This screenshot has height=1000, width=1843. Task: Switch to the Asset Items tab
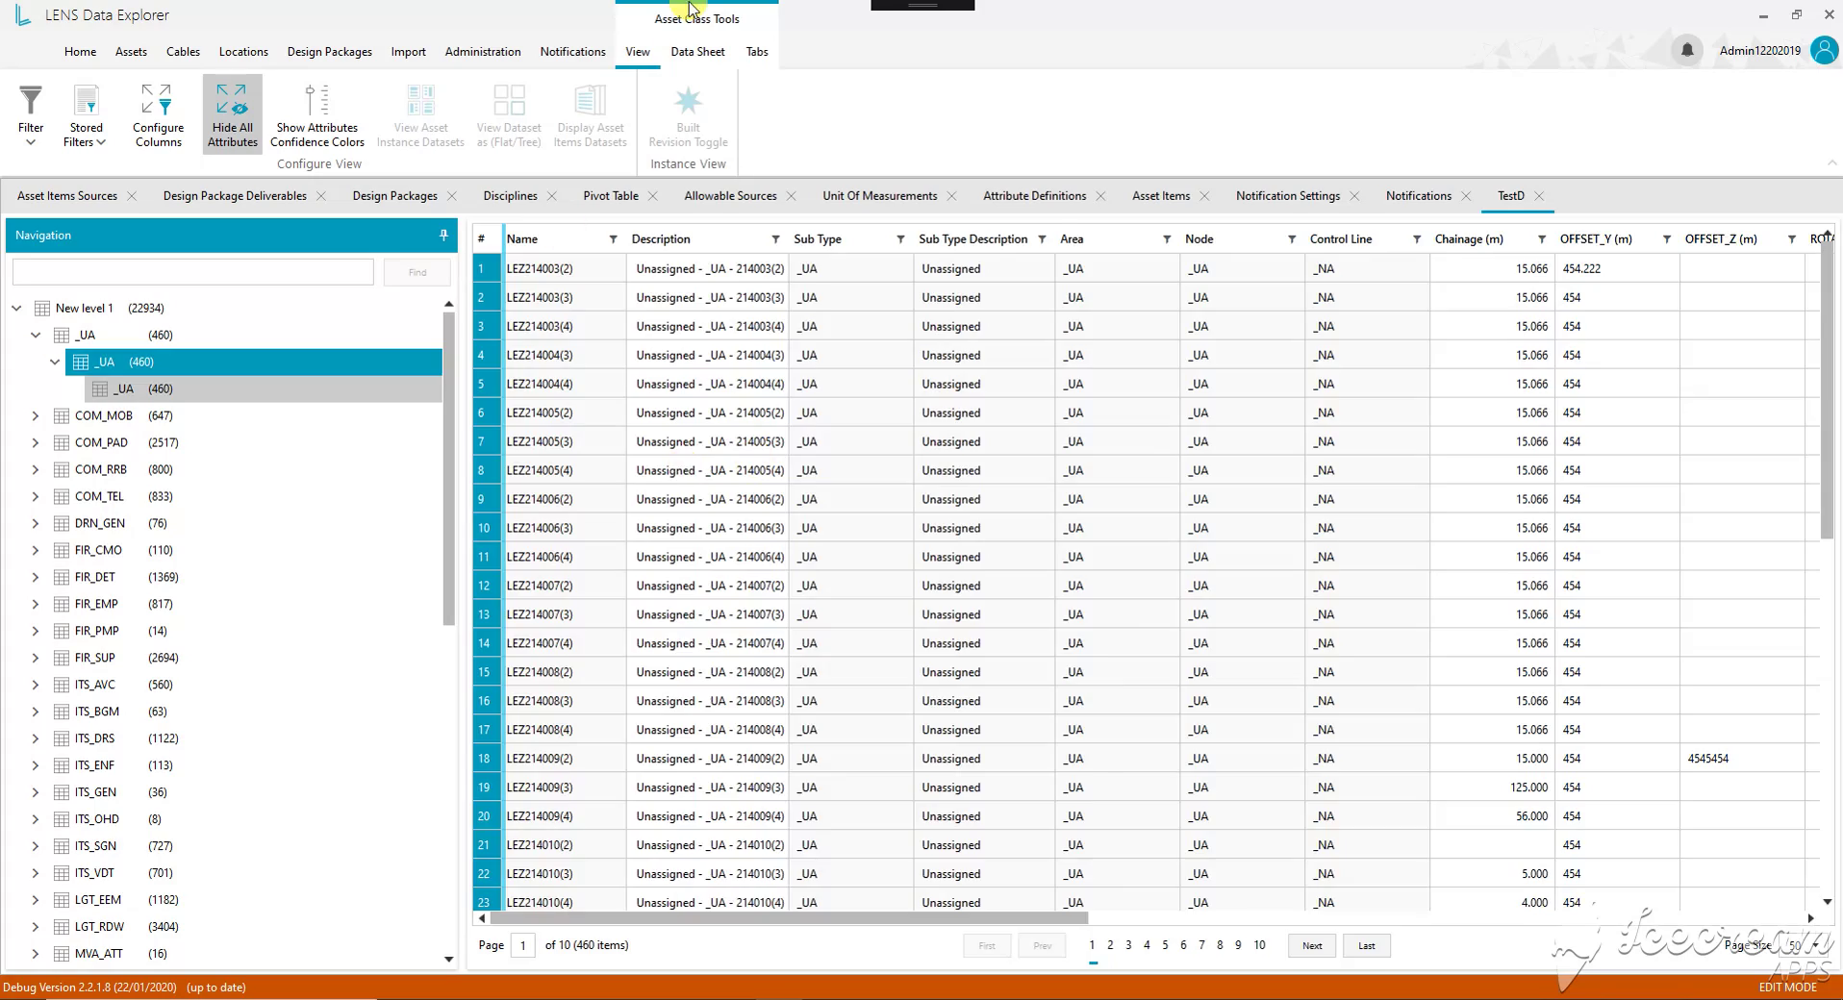[x=1161, y=196]
